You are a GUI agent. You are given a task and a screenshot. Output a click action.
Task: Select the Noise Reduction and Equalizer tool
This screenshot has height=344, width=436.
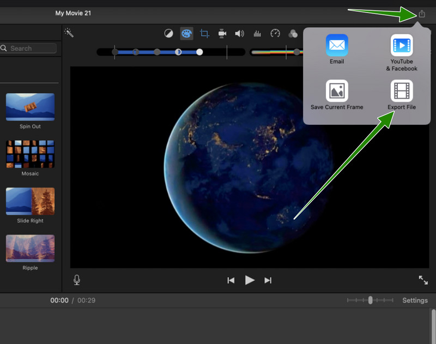tap(257, 33)
